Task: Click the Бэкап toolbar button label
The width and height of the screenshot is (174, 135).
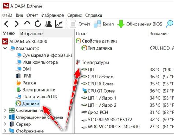Action: tap(108, 24)
